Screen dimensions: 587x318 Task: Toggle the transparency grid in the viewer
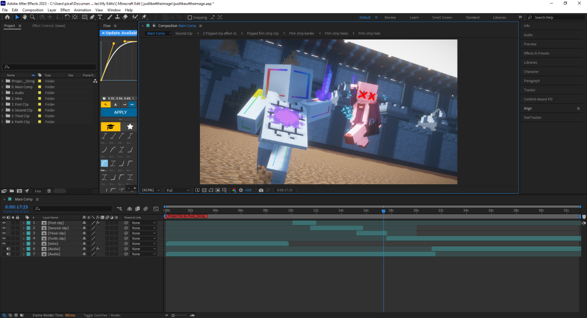(x=203, y=190)
